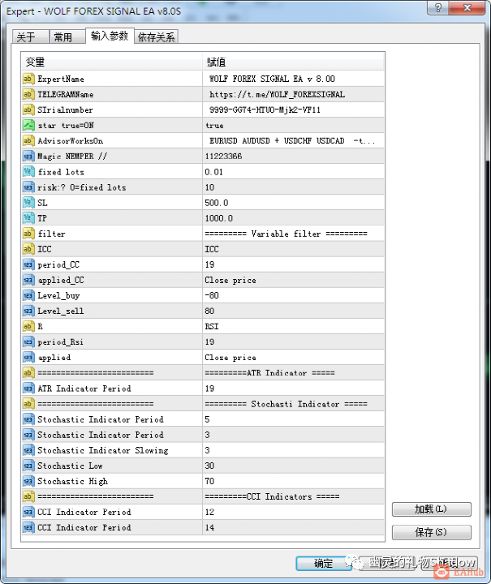Select the 输入参数 tab
Screen dimensions: 491x584
click(110, 36)
